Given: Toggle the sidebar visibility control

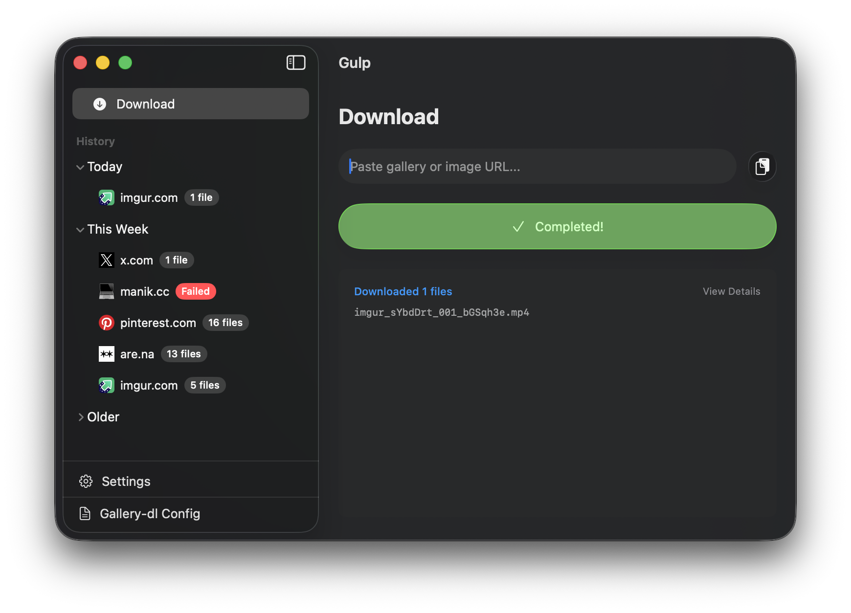Looking at the screenshot, I should tap(296, 63).
